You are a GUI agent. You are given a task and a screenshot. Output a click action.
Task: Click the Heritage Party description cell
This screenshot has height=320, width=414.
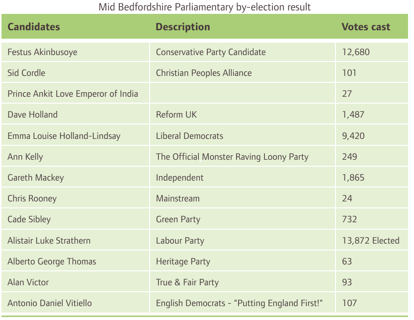pos(243,261)
